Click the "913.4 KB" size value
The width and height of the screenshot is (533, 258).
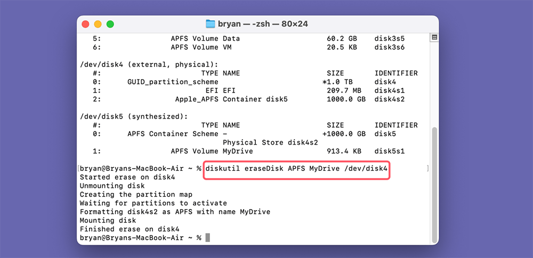pyautogui.click(x=344, y=151)
